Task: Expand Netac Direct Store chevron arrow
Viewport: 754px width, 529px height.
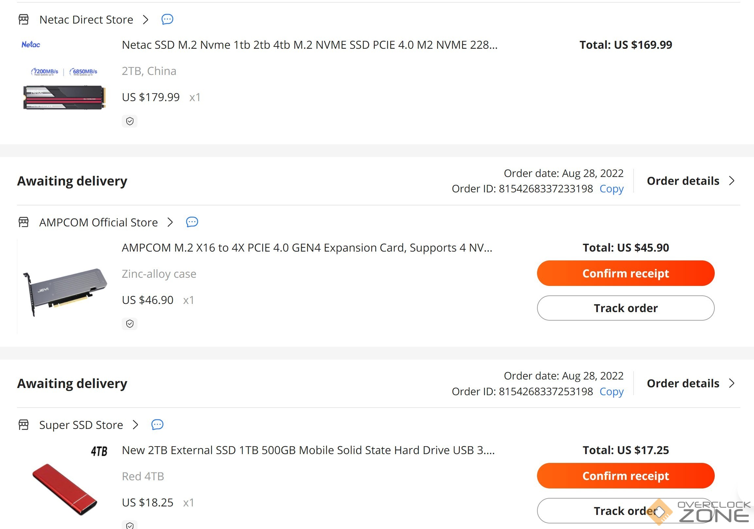Action: tap(146, 19)
